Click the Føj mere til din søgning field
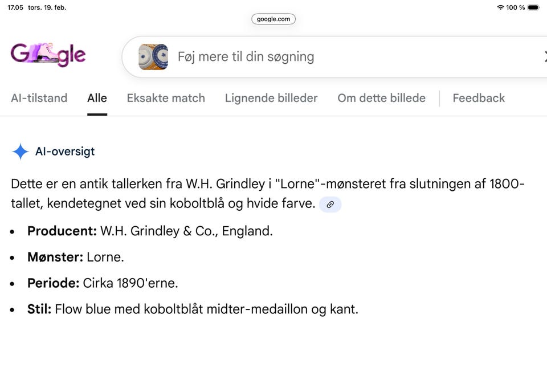This screenshot has width=547, height=380. point(246,56)
